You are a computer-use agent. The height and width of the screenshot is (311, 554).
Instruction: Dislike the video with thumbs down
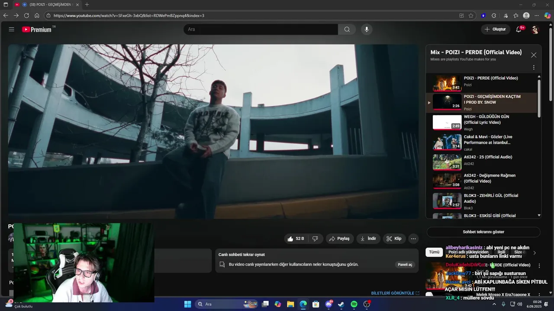coord(315,238)
